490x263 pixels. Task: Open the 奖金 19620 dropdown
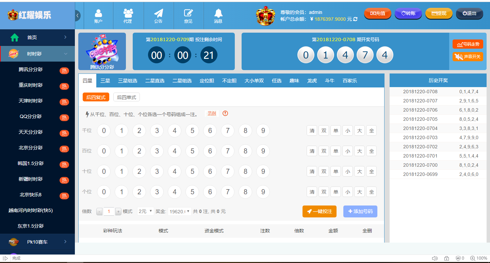[179, 211]
